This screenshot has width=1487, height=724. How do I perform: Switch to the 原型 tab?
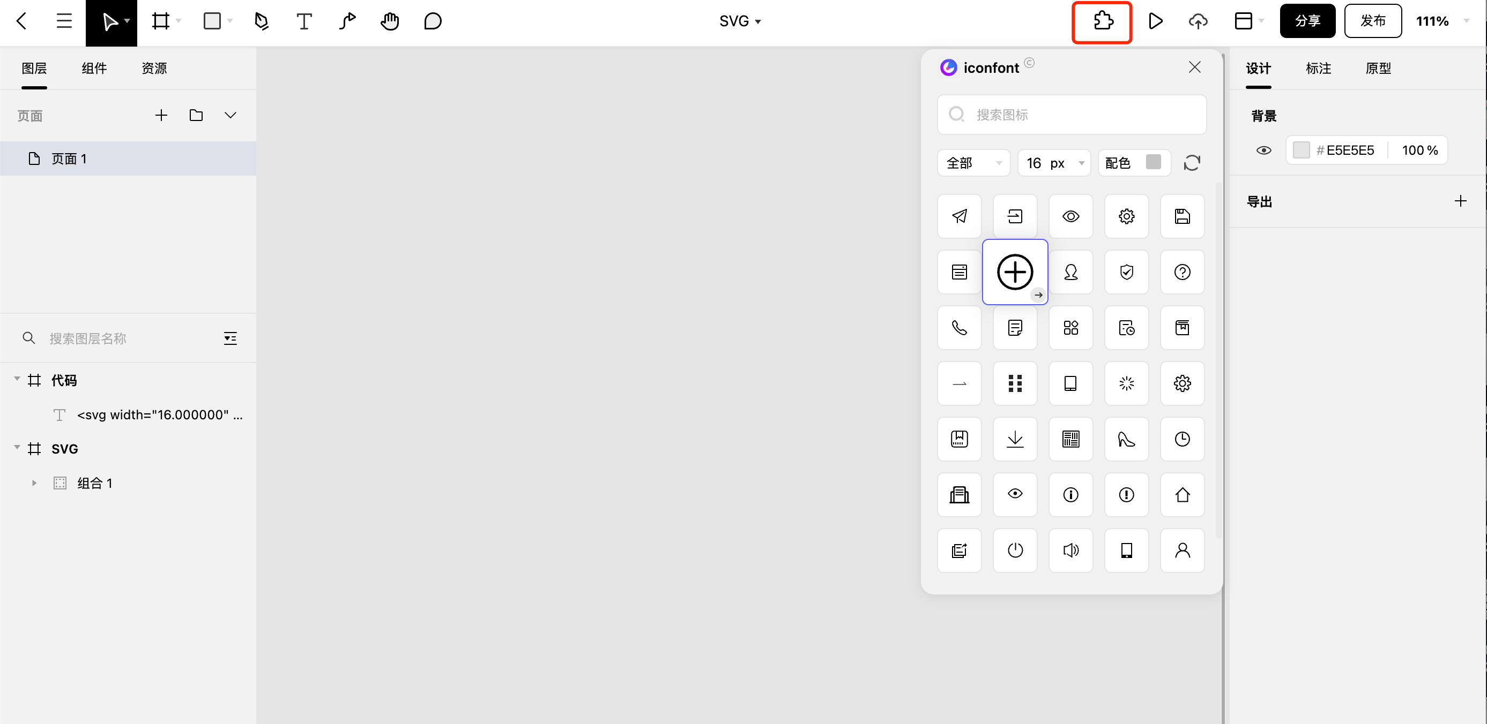click(x=1378, y=68)
